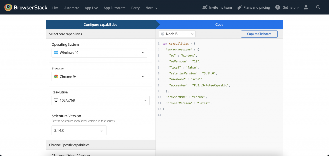Open the Percy link in navbar
Screen dimensions: 329x156
[x=136, y=8]
